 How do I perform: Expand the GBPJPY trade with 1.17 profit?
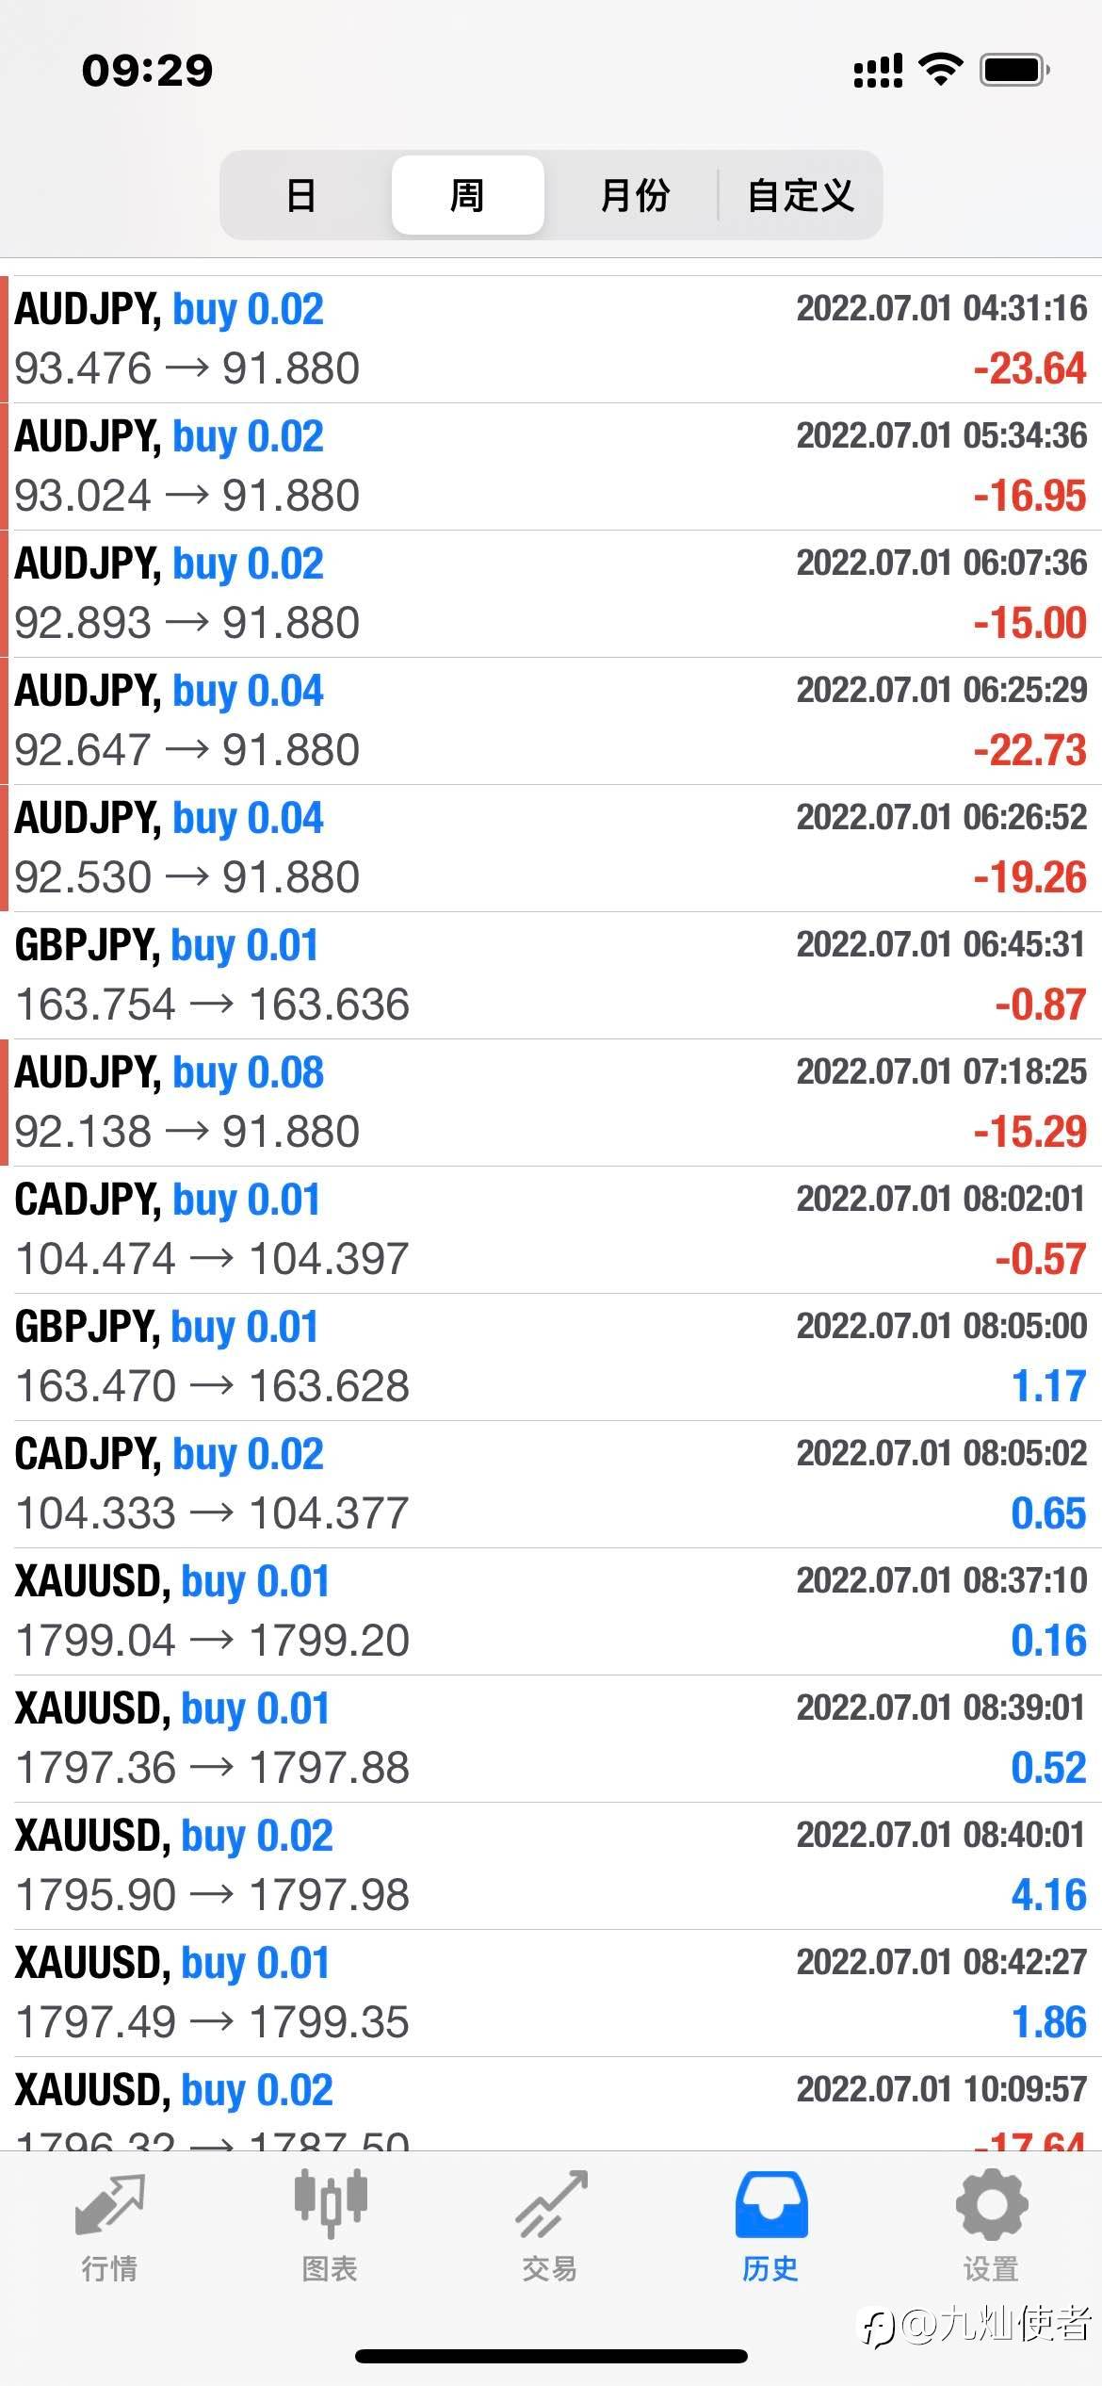pos(551,1357)
